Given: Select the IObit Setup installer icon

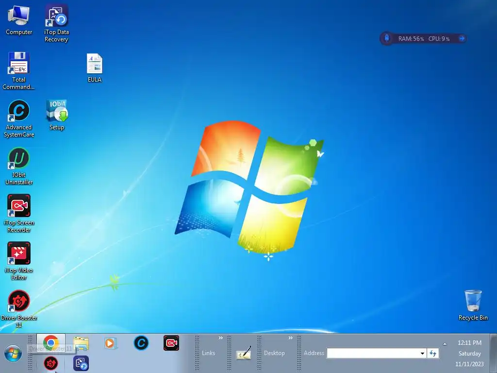Looking at the screenshot, I should tap(57, 115).
